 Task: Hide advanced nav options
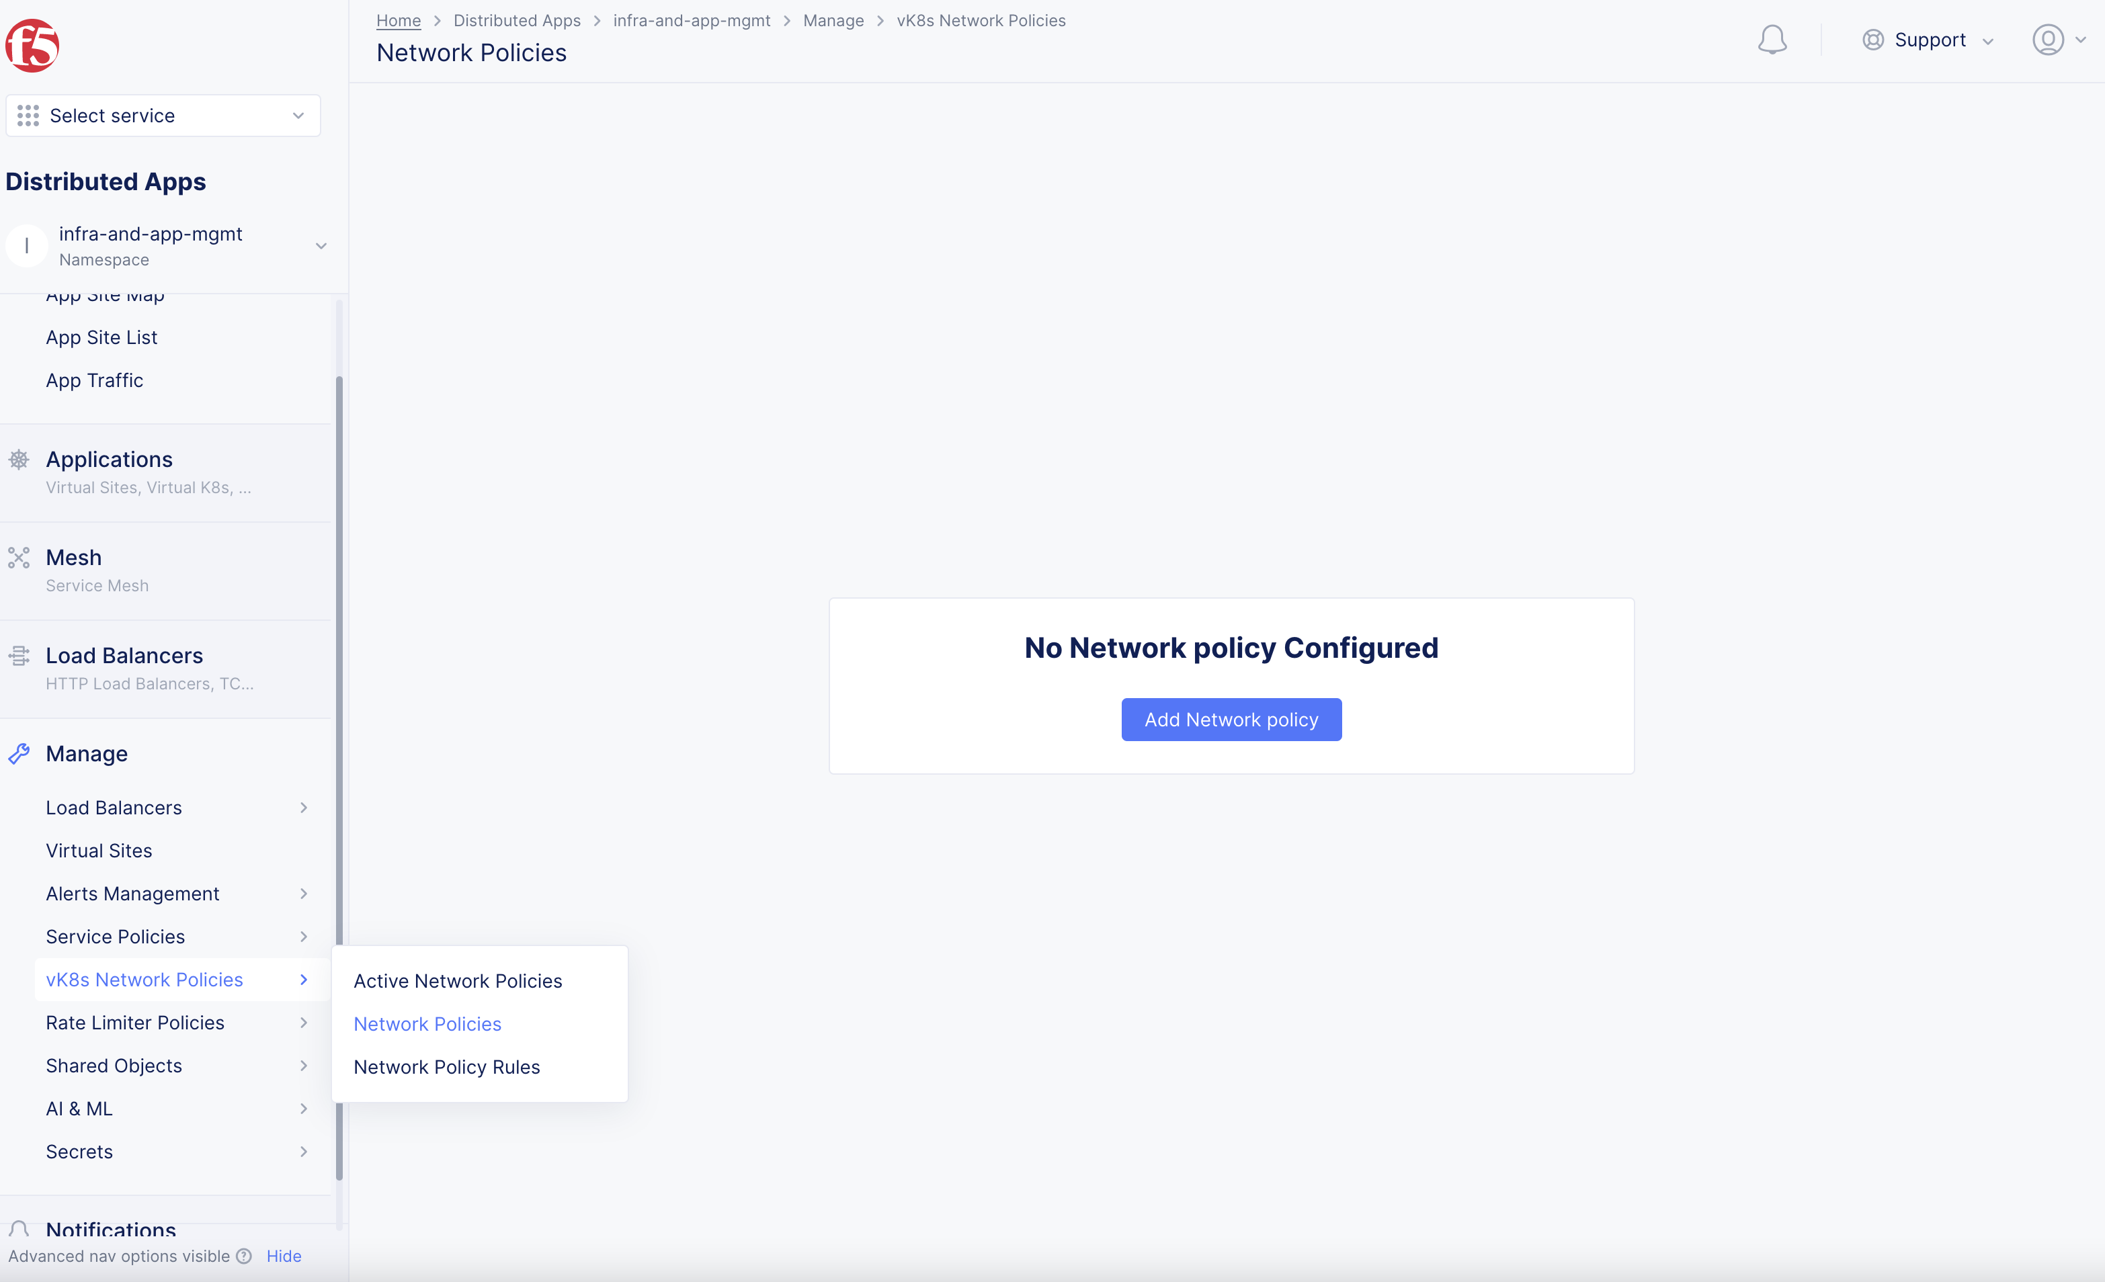(x=284, y=1256)
